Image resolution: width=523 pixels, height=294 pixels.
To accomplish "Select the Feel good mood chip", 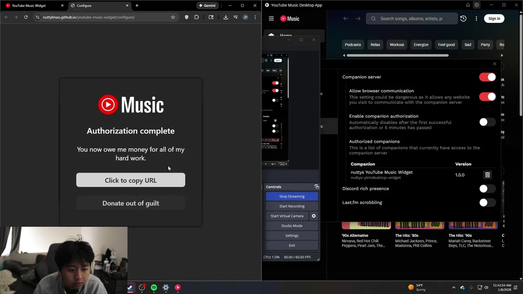I will click(x=446, y=45).
